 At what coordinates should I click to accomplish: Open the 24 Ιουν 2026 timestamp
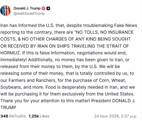pos(116,116)
